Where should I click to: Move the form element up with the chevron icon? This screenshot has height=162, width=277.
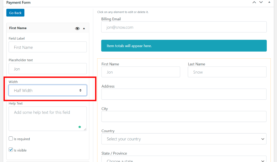point(254,2)
